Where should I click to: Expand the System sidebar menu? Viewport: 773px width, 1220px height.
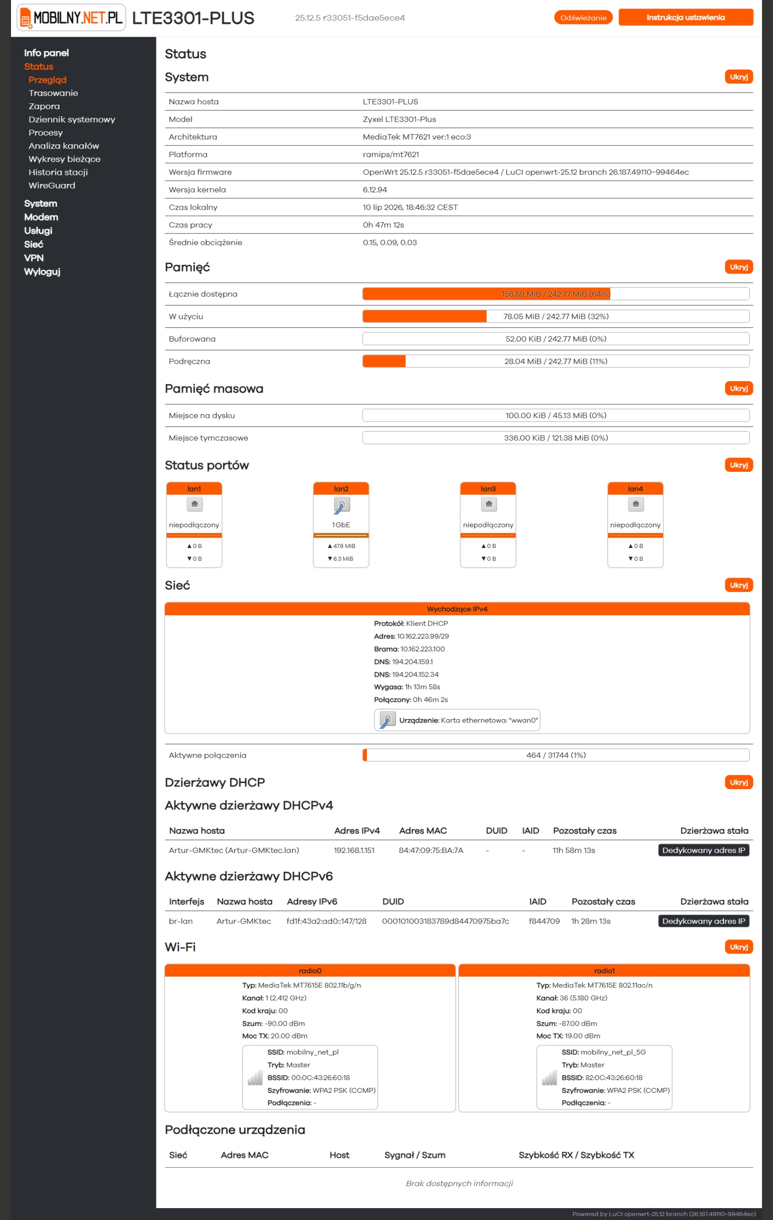point(41,203)
